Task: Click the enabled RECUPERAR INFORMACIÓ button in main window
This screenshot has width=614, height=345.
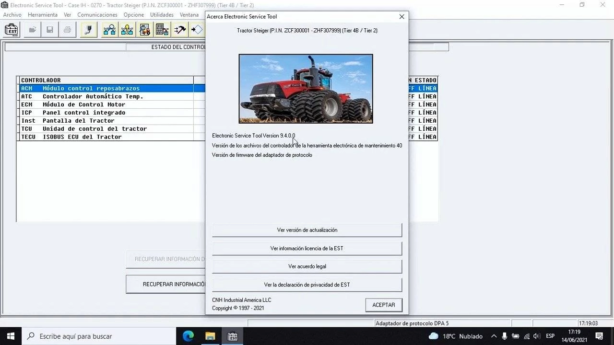Action: 165,284
